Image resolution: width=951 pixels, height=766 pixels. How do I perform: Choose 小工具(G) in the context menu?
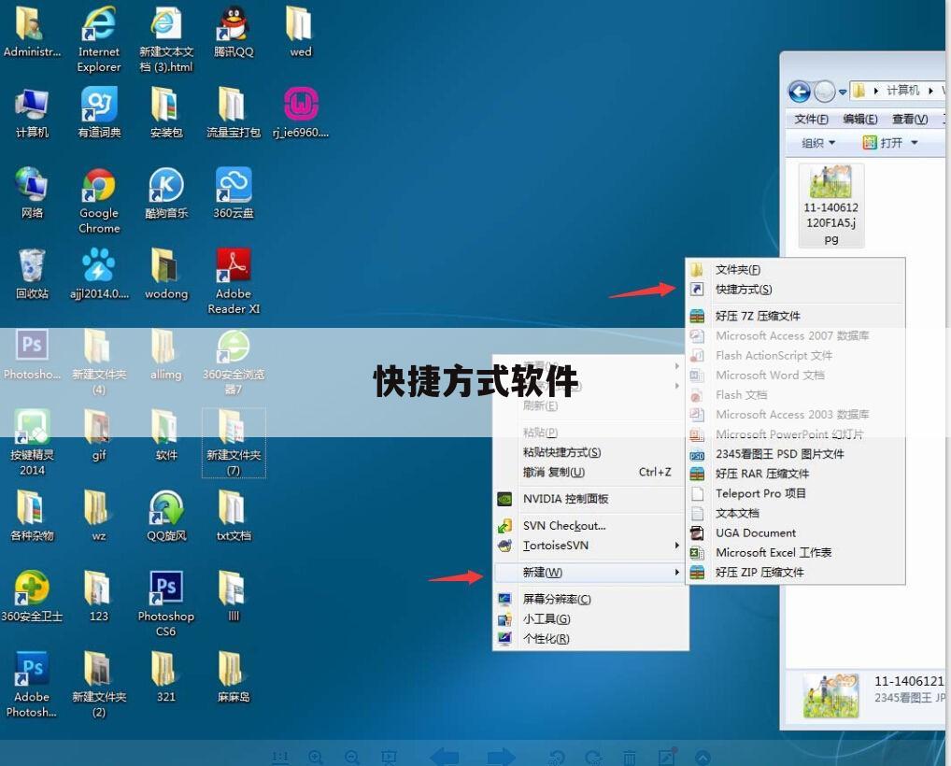pyautogui.click(x=589, y=618)
